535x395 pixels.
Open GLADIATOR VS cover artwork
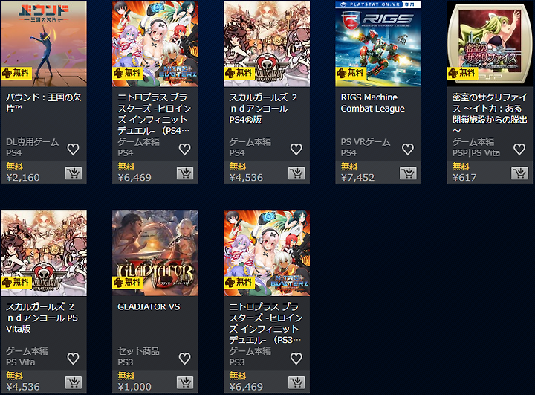(155, 253)
